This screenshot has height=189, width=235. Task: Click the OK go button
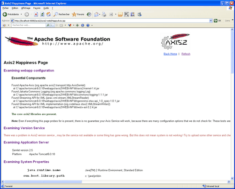[218, 21]
